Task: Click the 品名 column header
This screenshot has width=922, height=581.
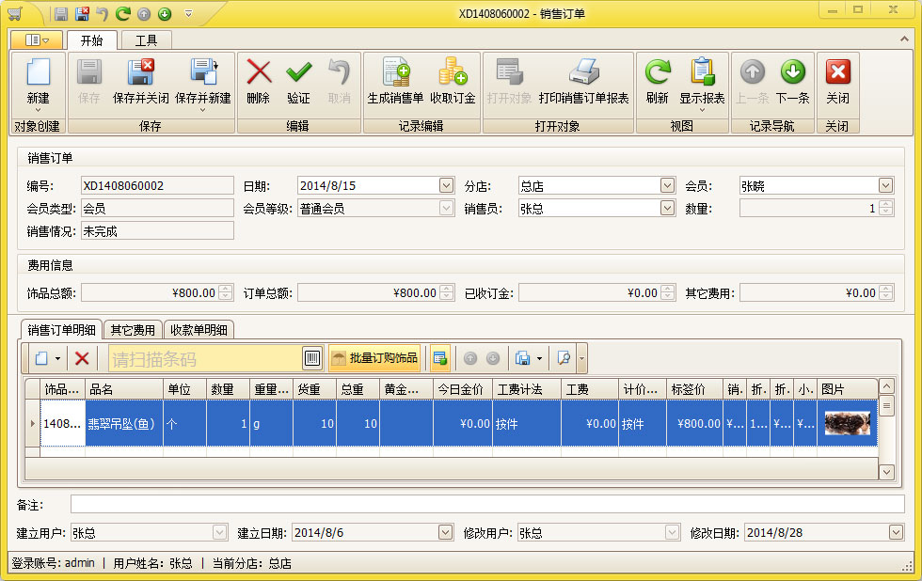Action: (x=124, y=389)
